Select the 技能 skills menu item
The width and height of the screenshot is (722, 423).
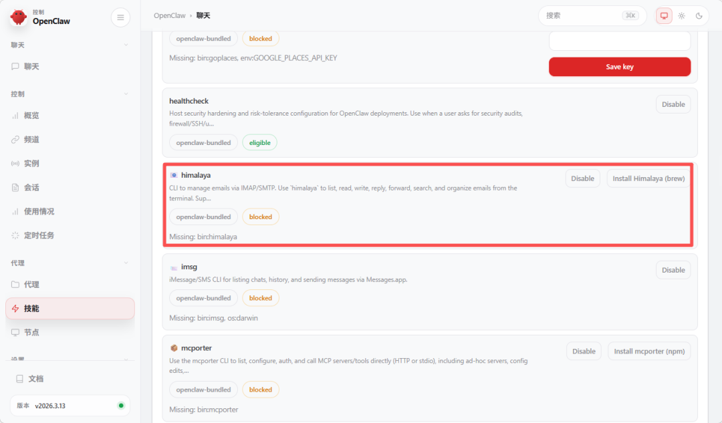70,308
